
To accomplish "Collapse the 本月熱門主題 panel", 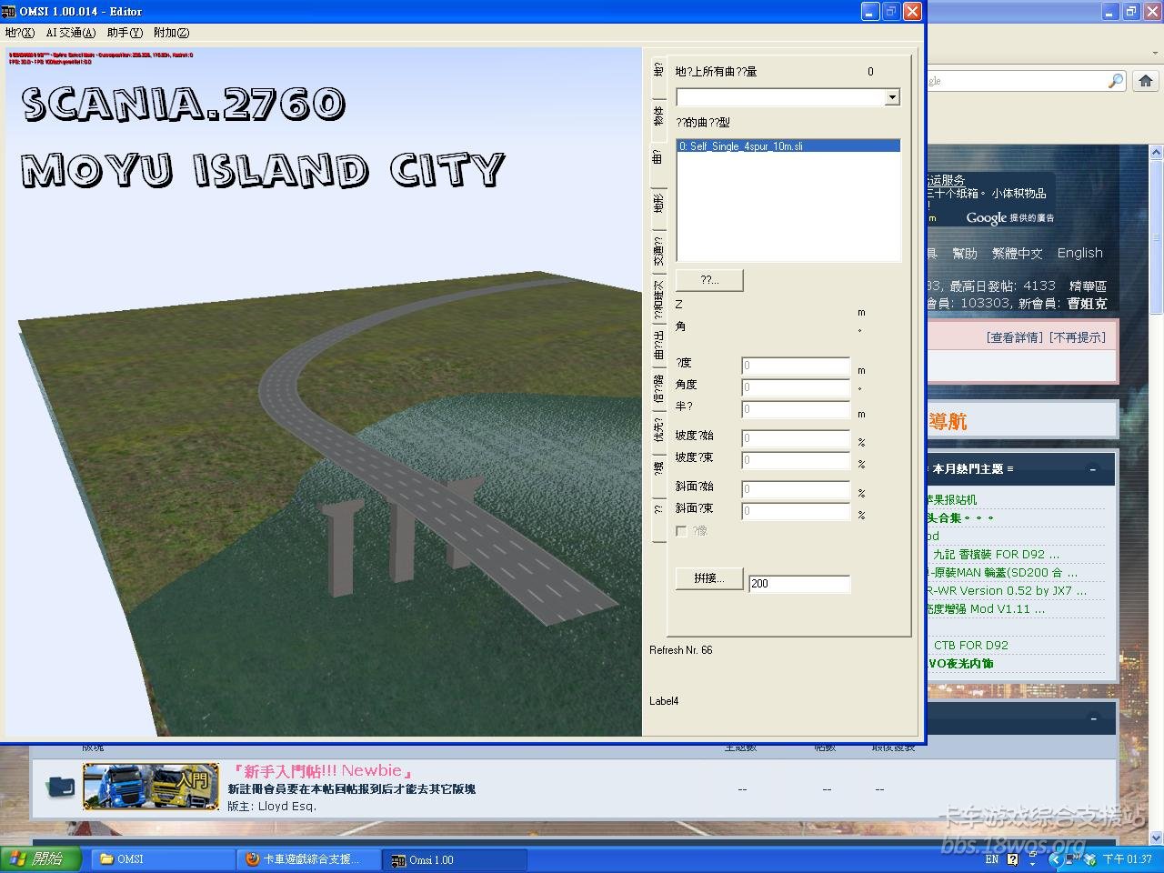I will 1093,469.
